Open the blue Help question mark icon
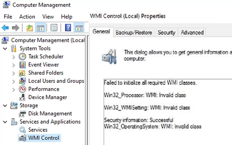Screen dimensions: 232x145 [x=68, y=28]
